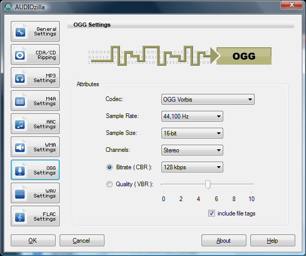Click the slider scale number 4
This screenshot has width=306, height=256.
[199, 199]
